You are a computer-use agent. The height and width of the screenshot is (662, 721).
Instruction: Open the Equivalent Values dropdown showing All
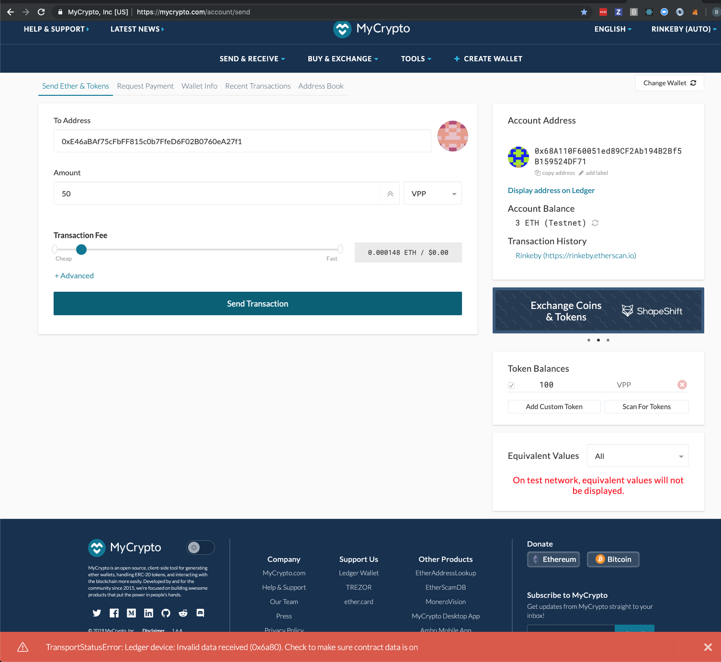[637, 456]
